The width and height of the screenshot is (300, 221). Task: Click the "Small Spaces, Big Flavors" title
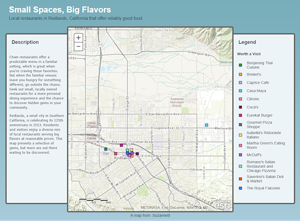tap(60, 10)
